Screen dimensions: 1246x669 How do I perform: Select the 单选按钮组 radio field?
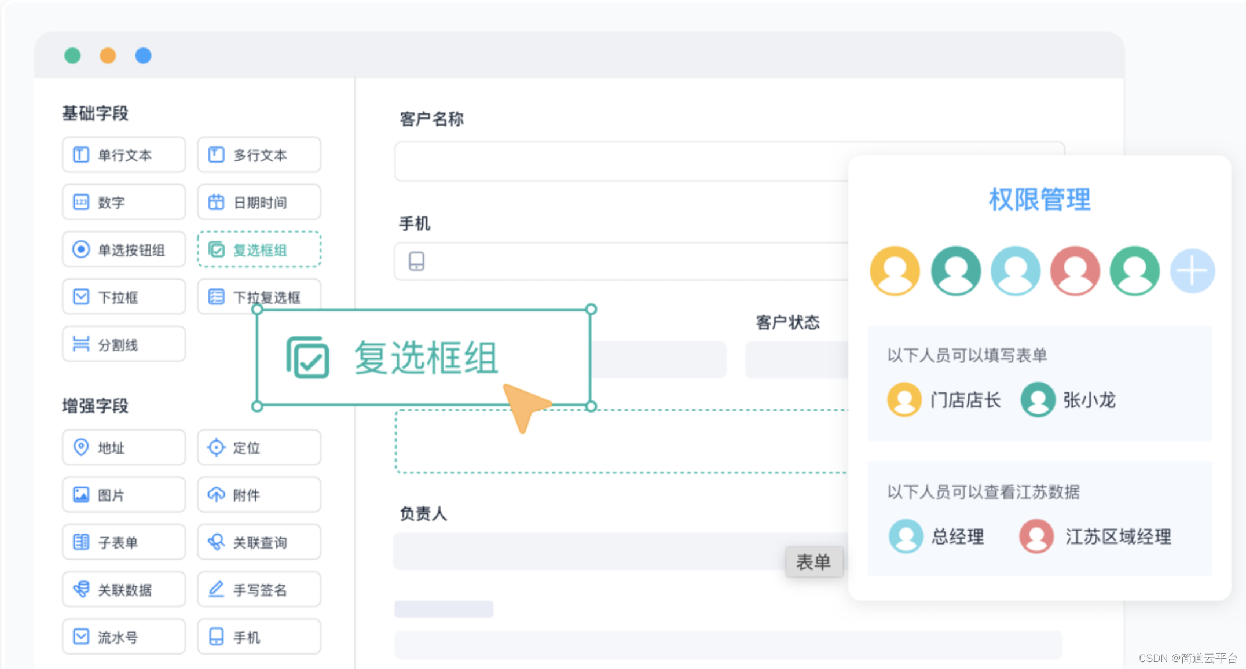coord(124,250)
